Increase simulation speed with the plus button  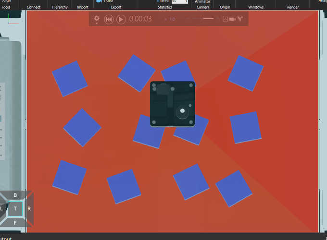click(x=218, y=19)
